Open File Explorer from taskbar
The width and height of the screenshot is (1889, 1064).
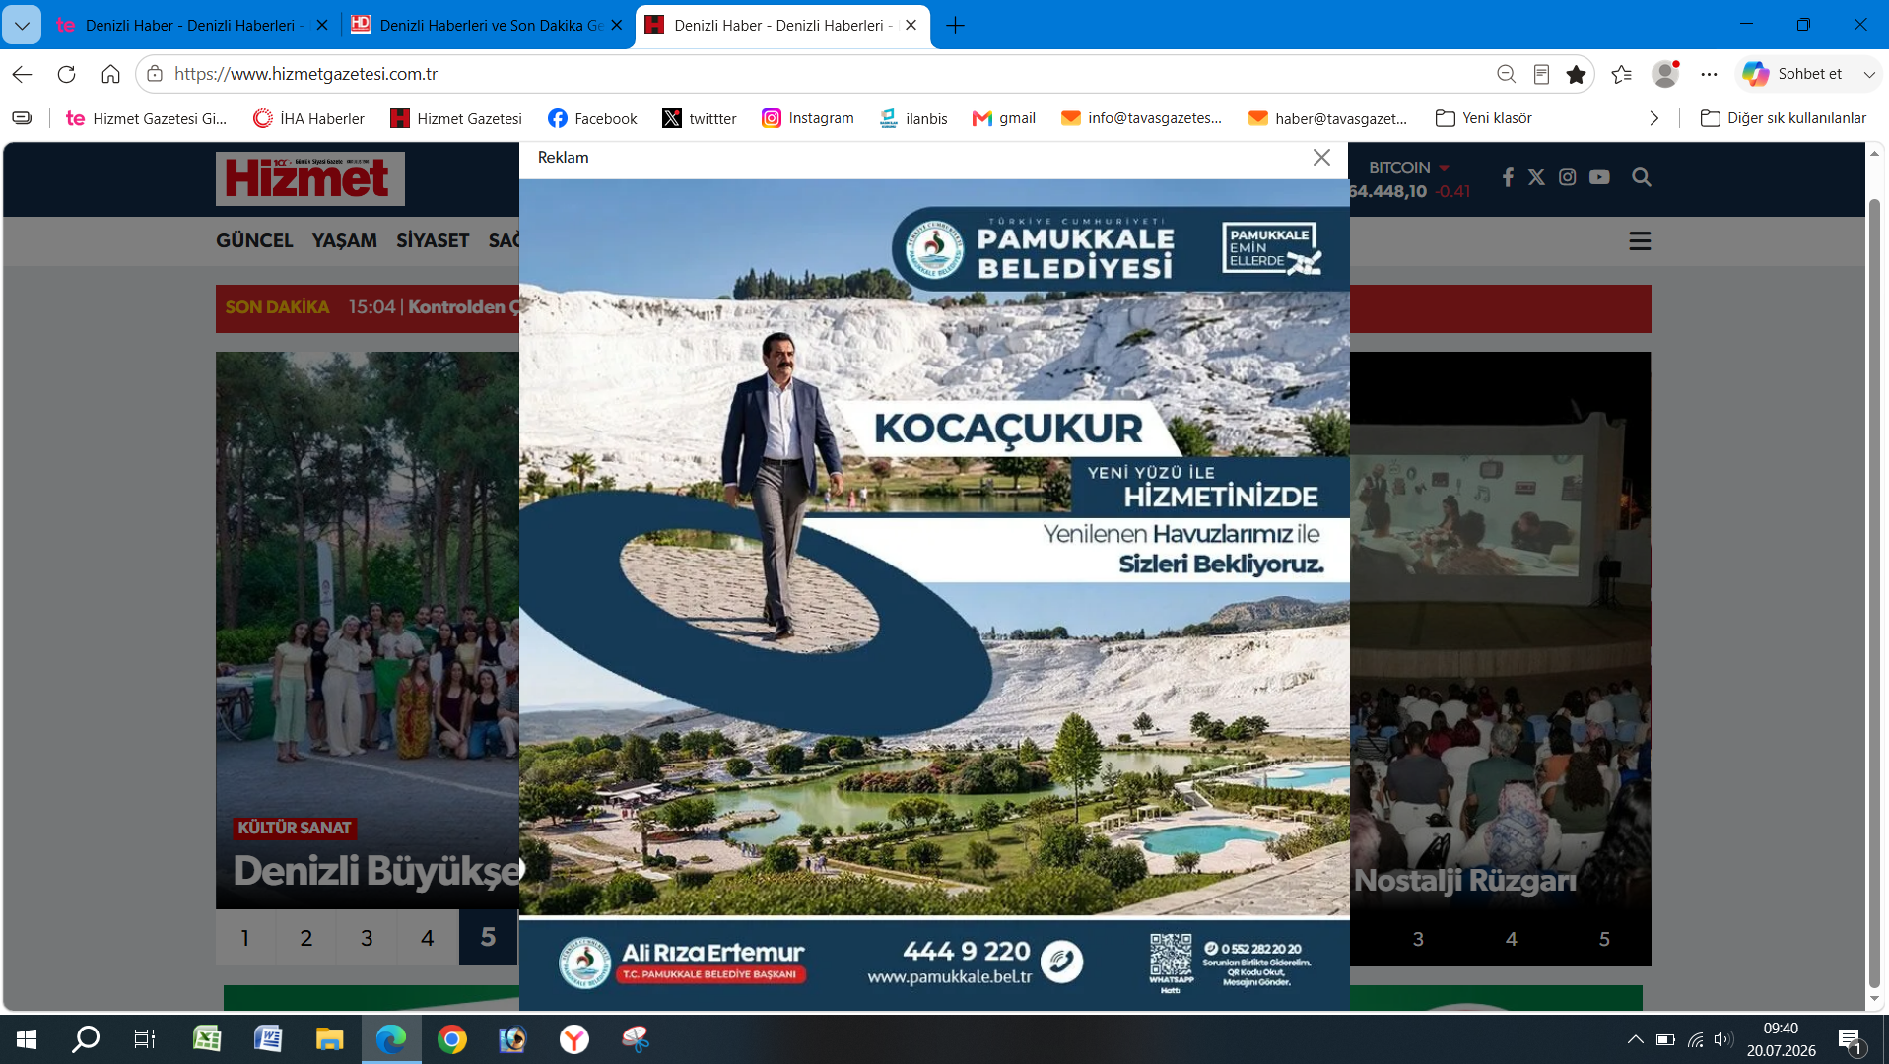(x=329, y=1039)
